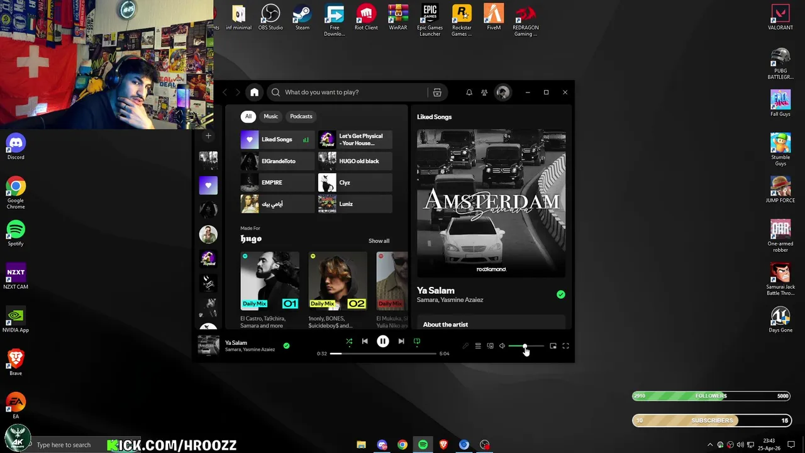Go back with Spotify's left arrow
This screenshot has height=453, width=805.
click(x=225, y=92)
